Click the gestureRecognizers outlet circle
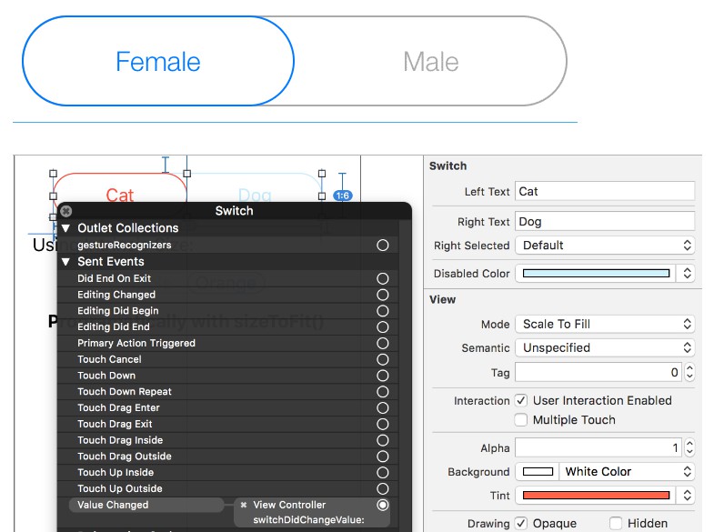Screen dimensions: 714x532 tap(383, 246)
